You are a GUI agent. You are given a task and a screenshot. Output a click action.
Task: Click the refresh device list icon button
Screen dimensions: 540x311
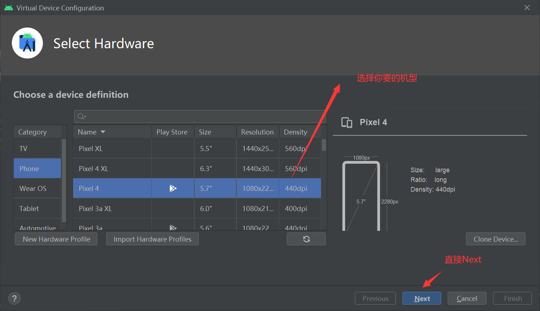[x=306, y=239]
